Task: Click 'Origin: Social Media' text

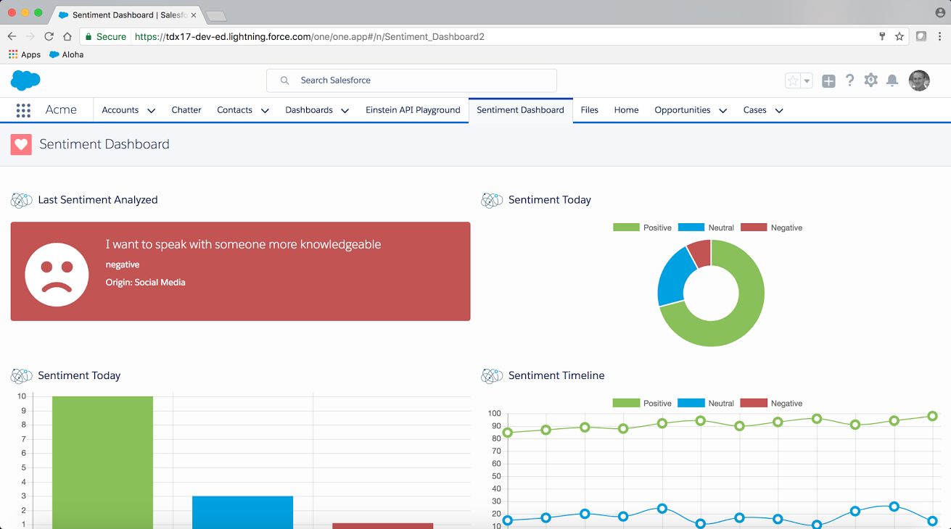Action: point(145,283)
